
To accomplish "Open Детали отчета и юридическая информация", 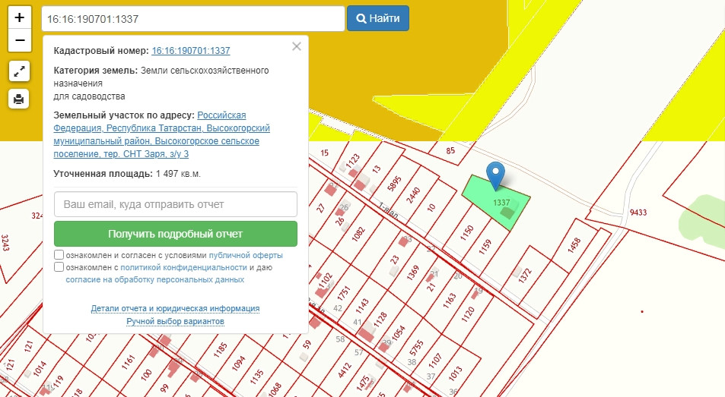I will coord(175,309).
